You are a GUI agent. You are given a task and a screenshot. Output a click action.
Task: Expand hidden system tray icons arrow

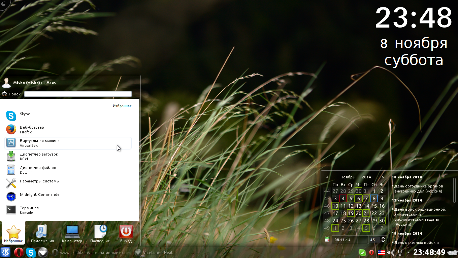click(x=408, y=253)
